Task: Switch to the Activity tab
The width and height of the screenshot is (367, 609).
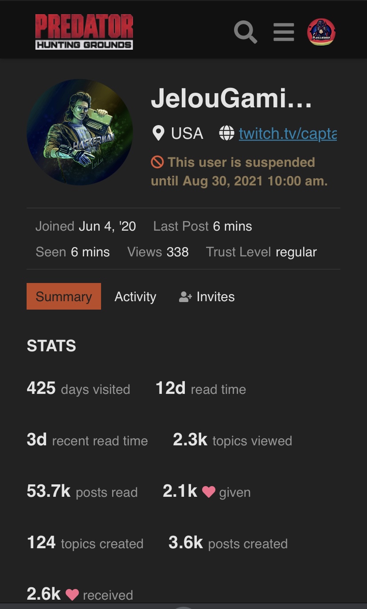Action: tap(135, 296)
